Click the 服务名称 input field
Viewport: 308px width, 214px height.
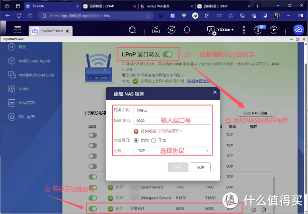point(173,110)
